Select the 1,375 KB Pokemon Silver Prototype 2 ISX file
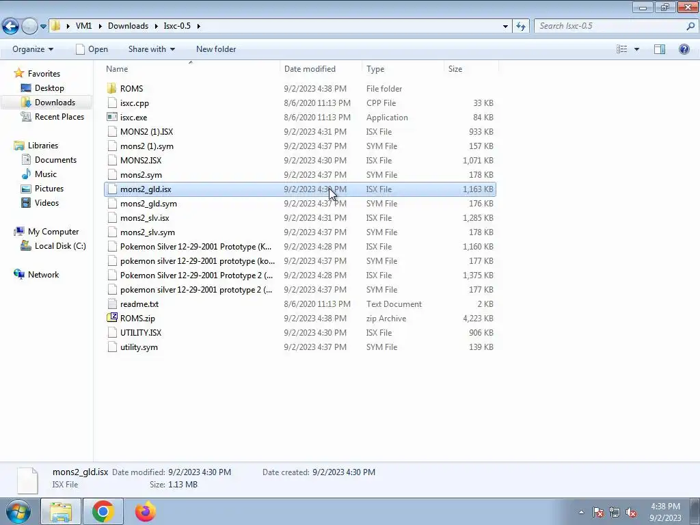Viewport: 700px width, 525px height. pyautogui.click(x=196, y=275)
